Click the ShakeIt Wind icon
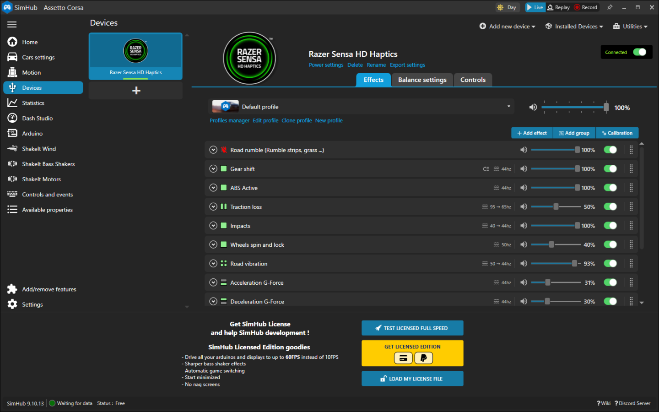Viewport: 659px width, 412px height. [12, 148]
